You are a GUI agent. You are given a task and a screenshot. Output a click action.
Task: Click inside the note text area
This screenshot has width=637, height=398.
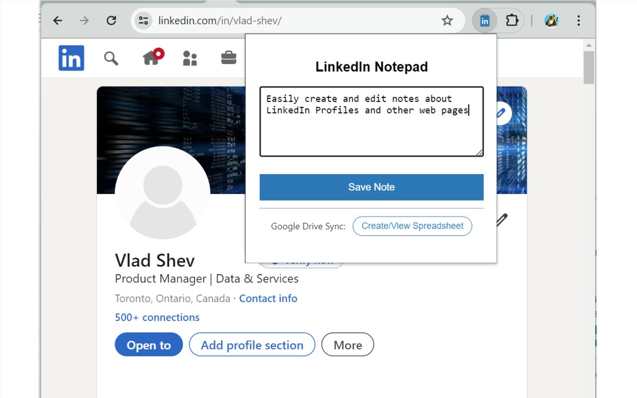(x=371, y=129)
